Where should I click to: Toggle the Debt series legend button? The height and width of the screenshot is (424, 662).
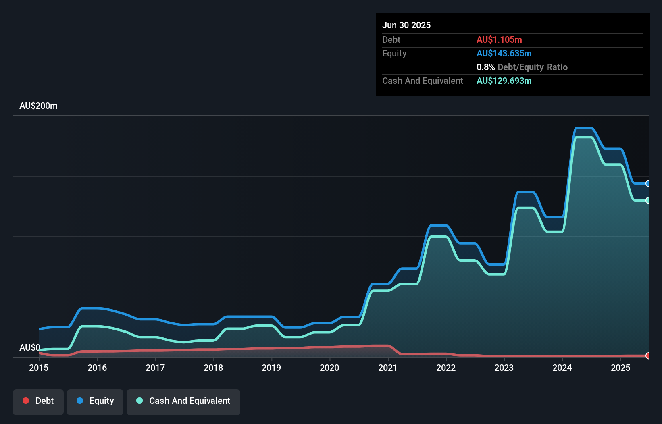coord(38,401)
